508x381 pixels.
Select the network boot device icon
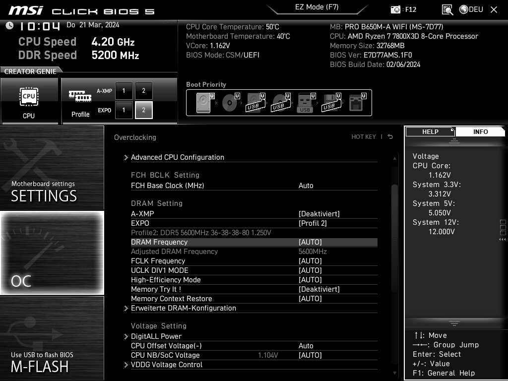click(357, 103)
